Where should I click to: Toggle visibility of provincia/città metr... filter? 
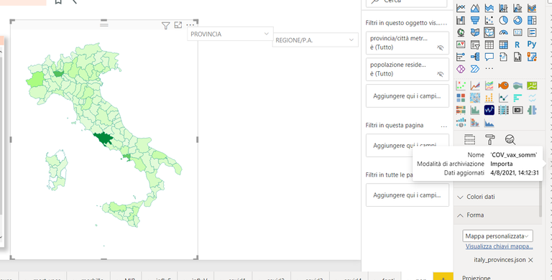440,48
